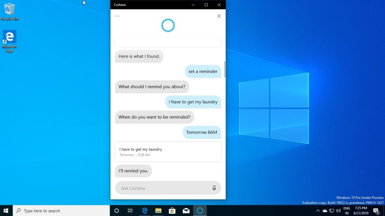The height and width of the screenshot is (216, 385).
Task: Switch input language via ENG IN indicator
Action: (346, 210)
